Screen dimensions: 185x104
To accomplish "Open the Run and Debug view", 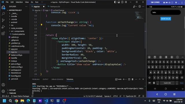I will (3, 27).
